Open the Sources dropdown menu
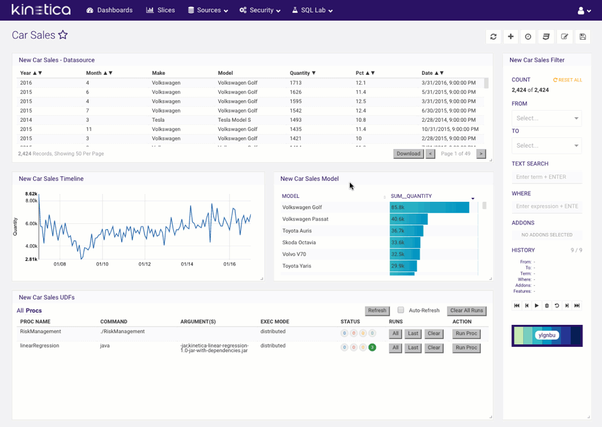The width and height of the screenshot is (602, 427). pyautogui.click(x=208, y=10)
